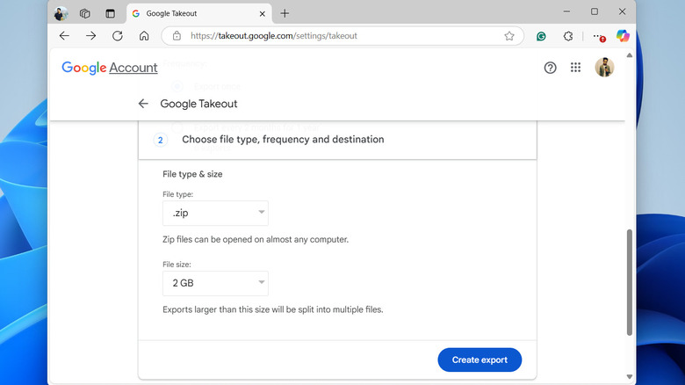Go to the browser home page
This screenshot has width=685, height=385.
coord(144,36)
